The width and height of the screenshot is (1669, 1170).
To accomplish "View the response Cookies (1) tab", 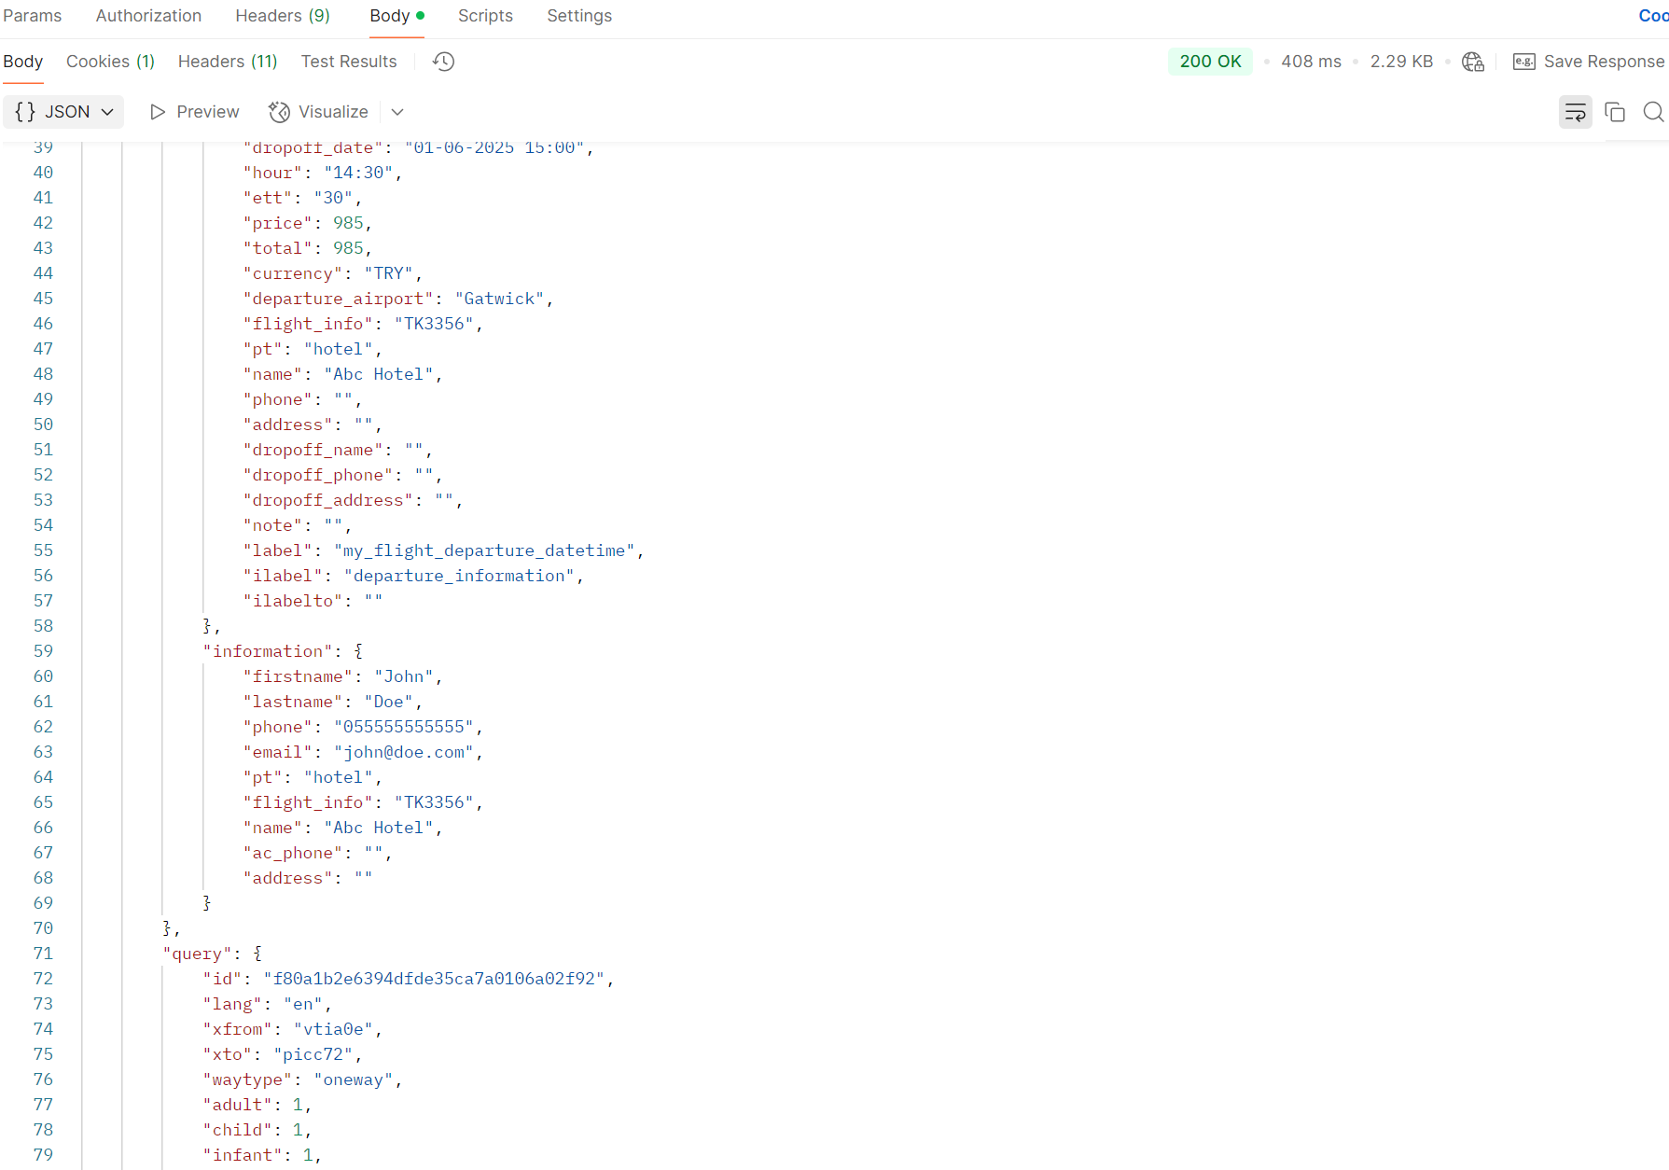I will [110, 62].
